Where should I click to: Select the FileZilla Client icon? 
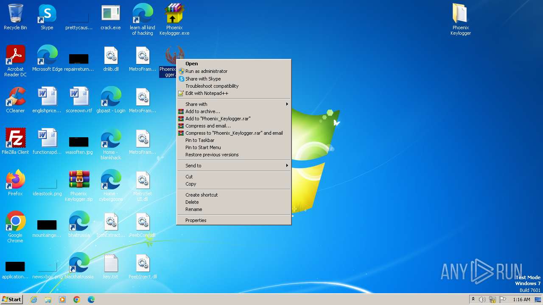15,141
